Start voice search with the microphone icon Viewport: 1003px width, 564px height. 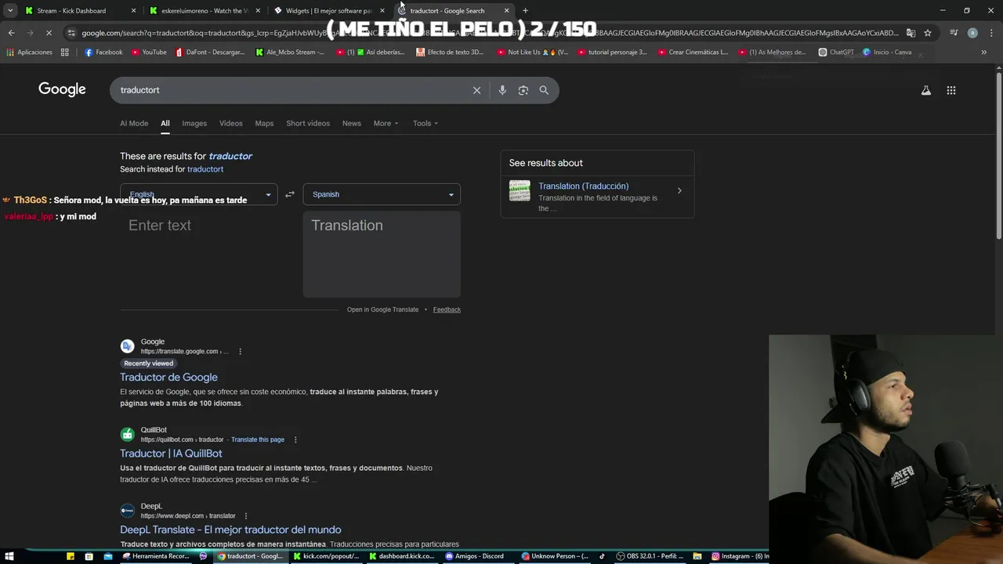point(502,90)
